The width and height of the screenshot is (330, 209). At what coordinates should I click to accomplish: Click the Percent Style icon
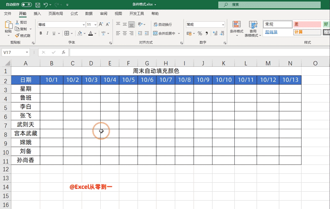point(200,33)
